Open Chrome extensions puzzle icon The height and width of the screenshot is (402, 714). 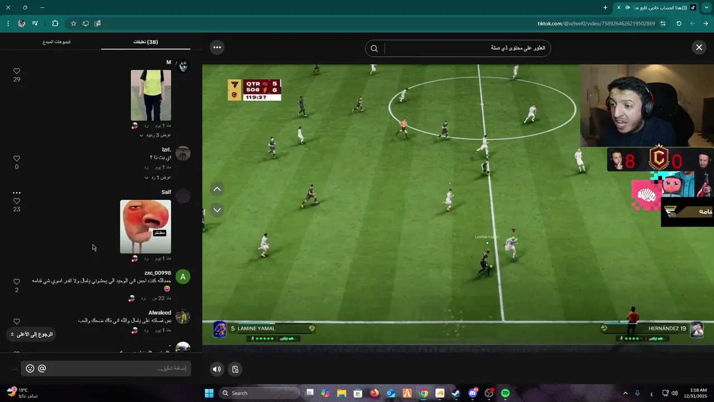[x=55, y=23]
